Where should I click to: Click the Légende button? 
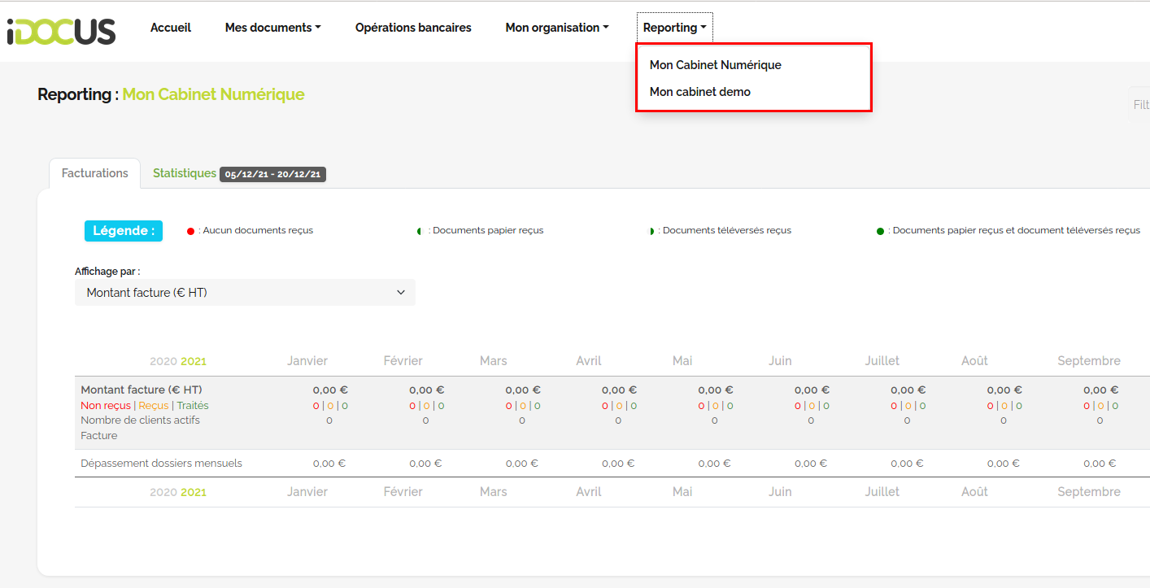(124, 231)
